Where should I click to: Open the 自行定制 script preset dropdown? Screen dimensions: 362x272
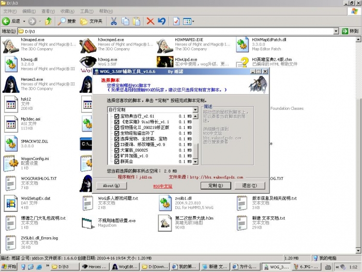(x=195, y=110)
